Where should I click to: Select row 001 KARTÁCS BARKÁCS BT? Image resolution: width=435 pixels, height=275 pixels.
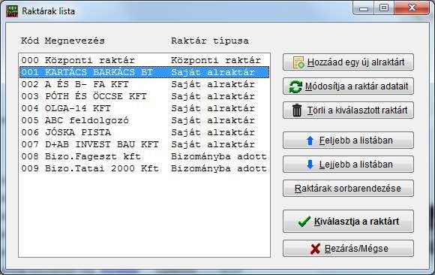click(x=144, y=72)
